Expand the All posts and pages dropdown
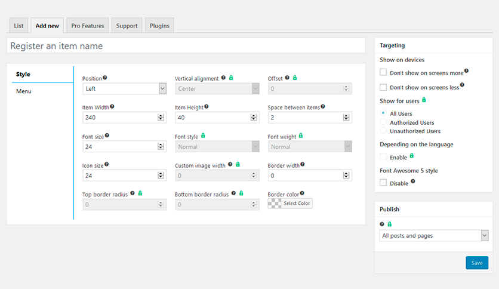 [433, 236]
